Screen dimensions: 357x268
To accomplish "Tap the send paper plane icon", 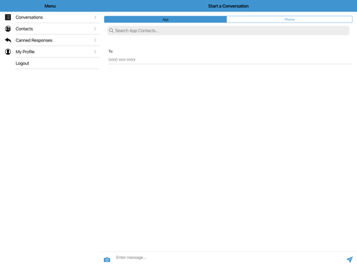I will [x=349, y=260].
